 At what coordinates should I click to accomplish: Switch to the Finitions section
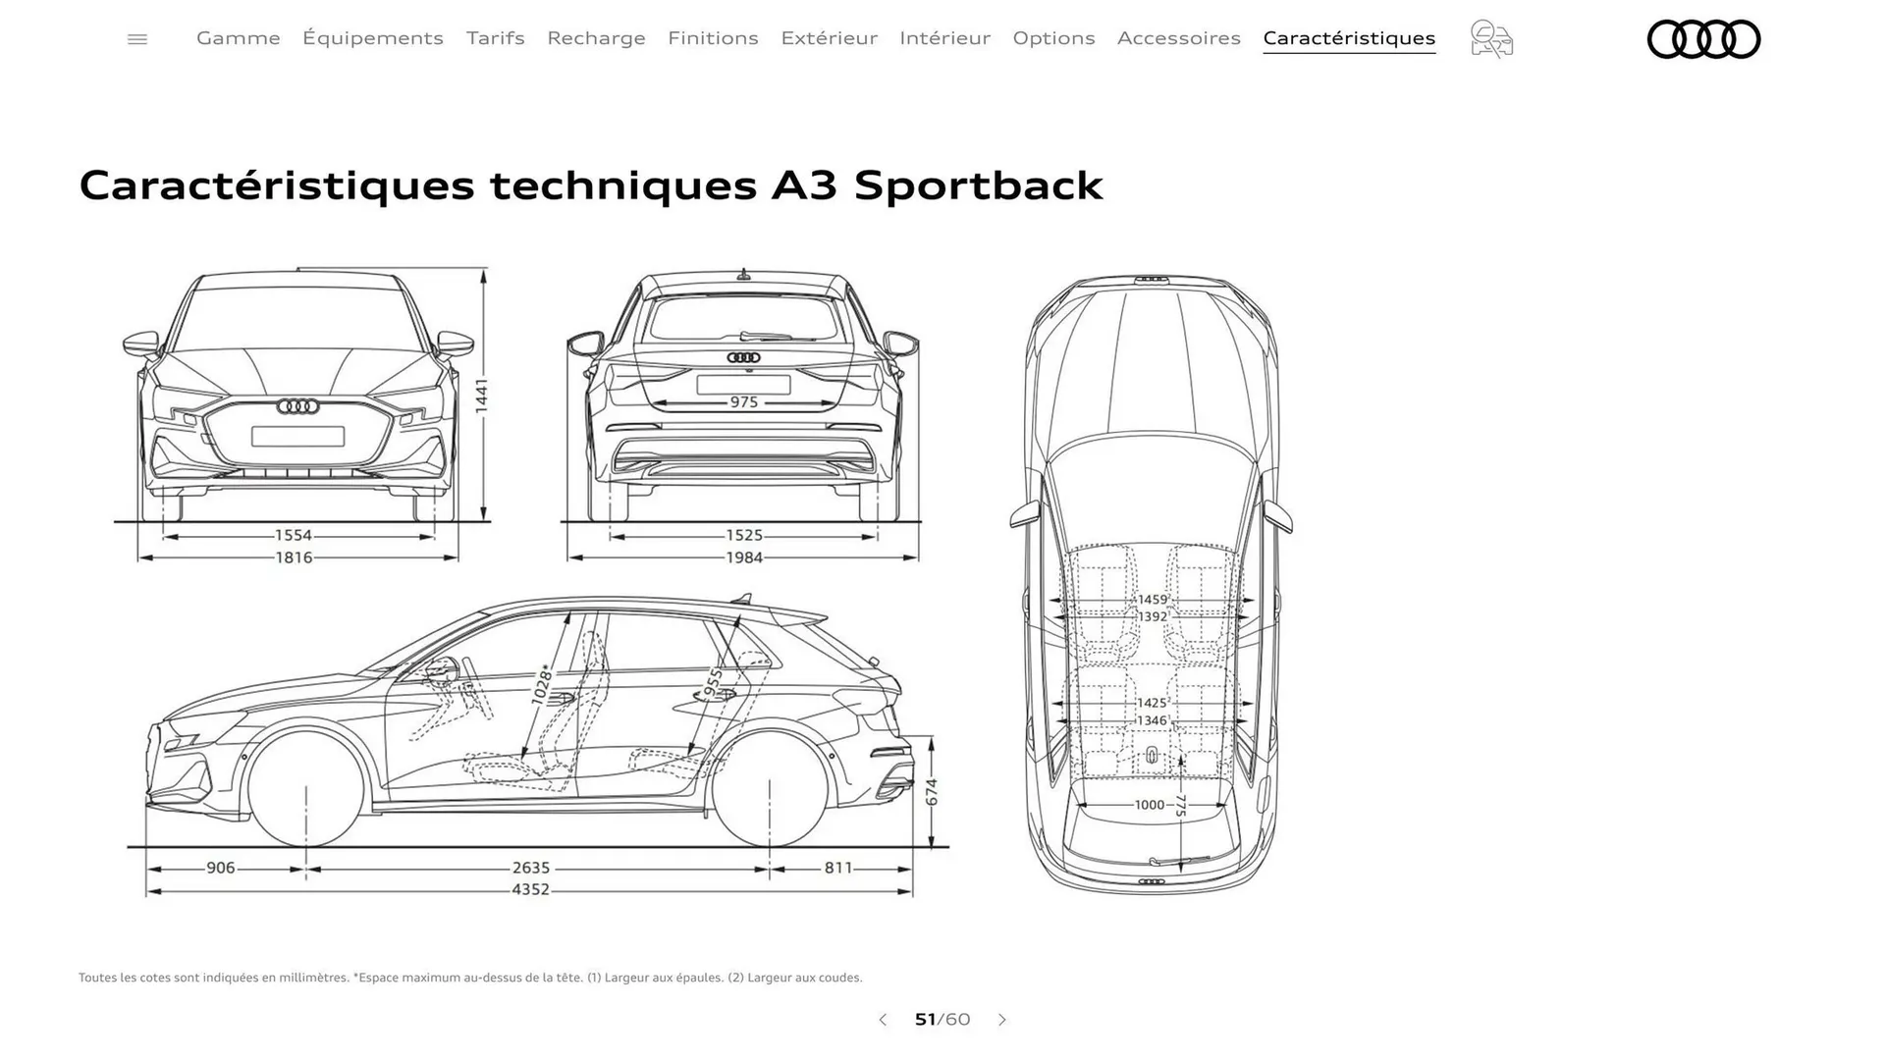point(713,38)
